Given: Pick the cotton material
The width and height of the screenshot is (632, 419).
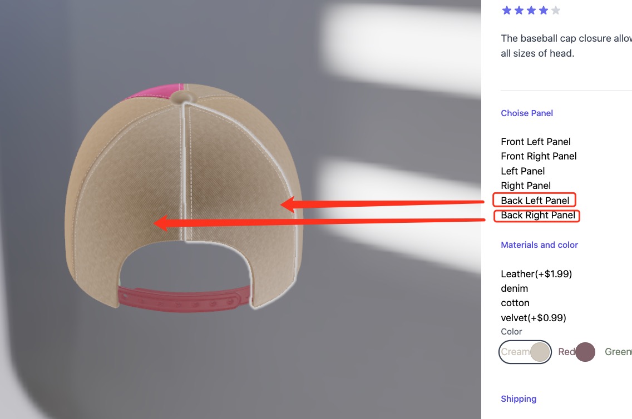Looking at the screenshot, I should point(515,303).
